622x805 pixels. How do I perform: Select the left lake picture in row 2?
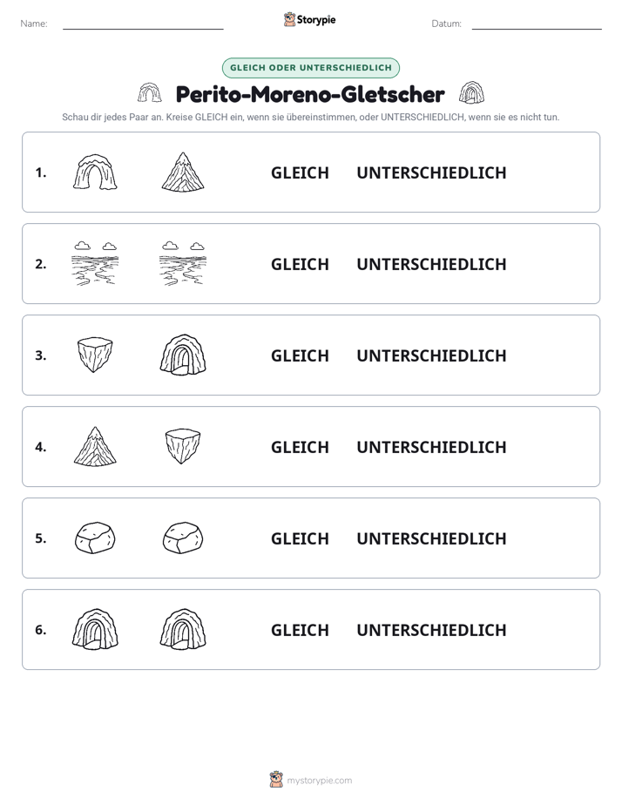pos(95,263)
